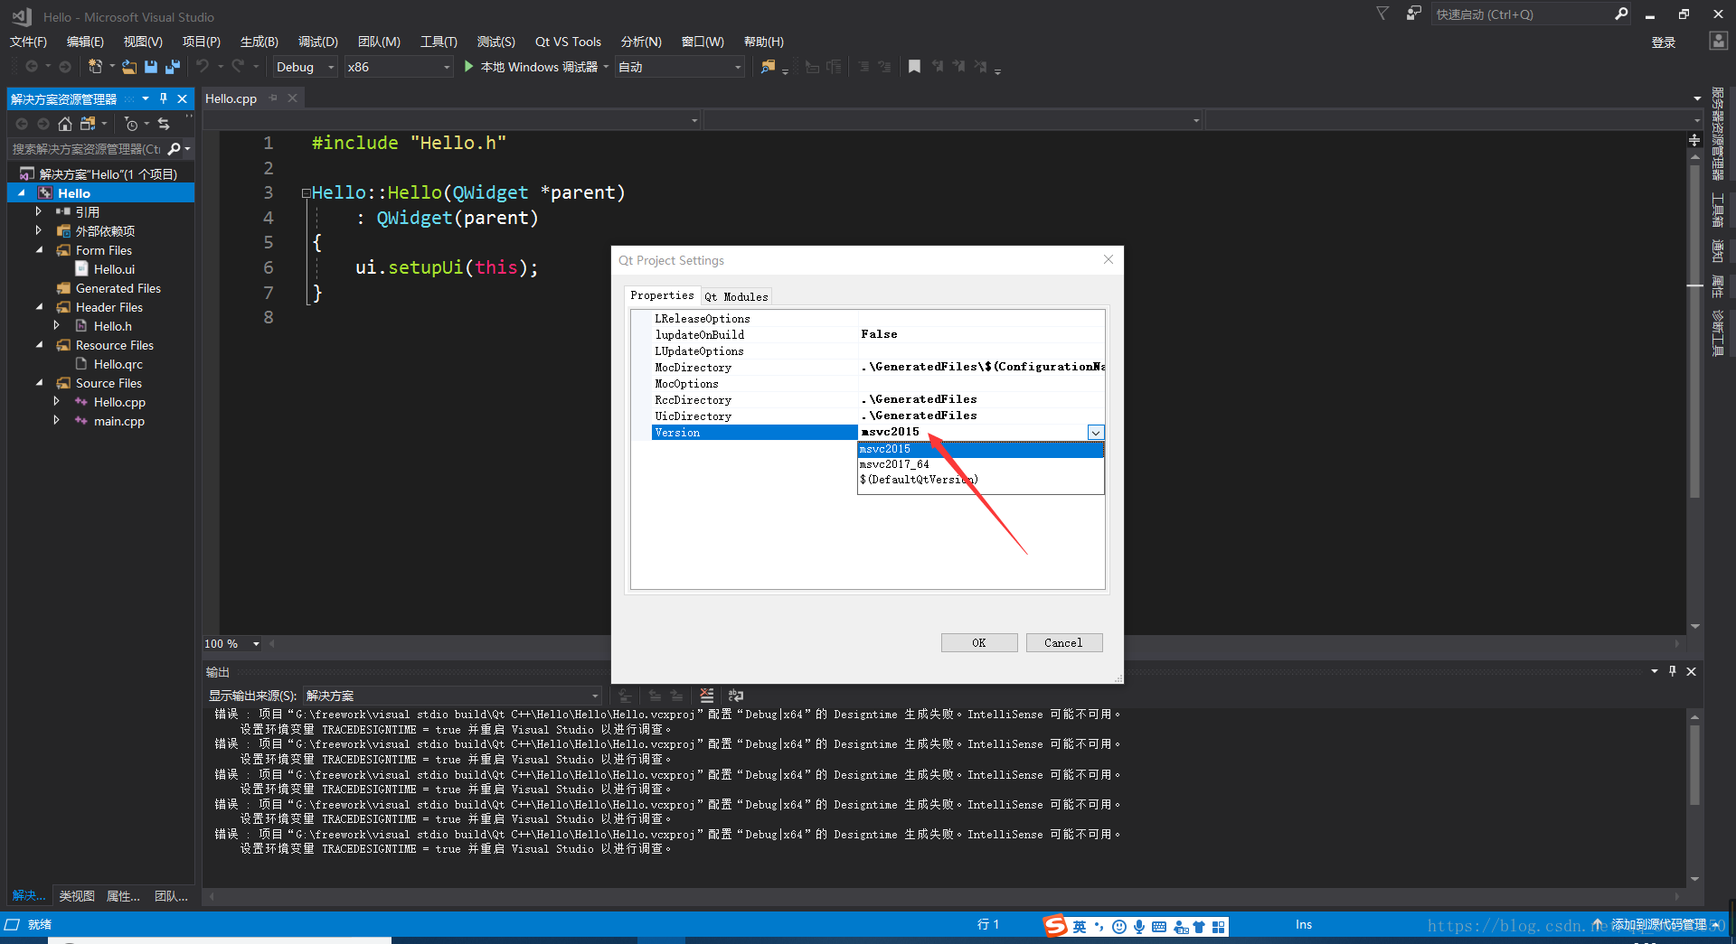Viewport: 1736px width, 944px height.
Task: Click the clear all output icon
Action: pos(707,696)
